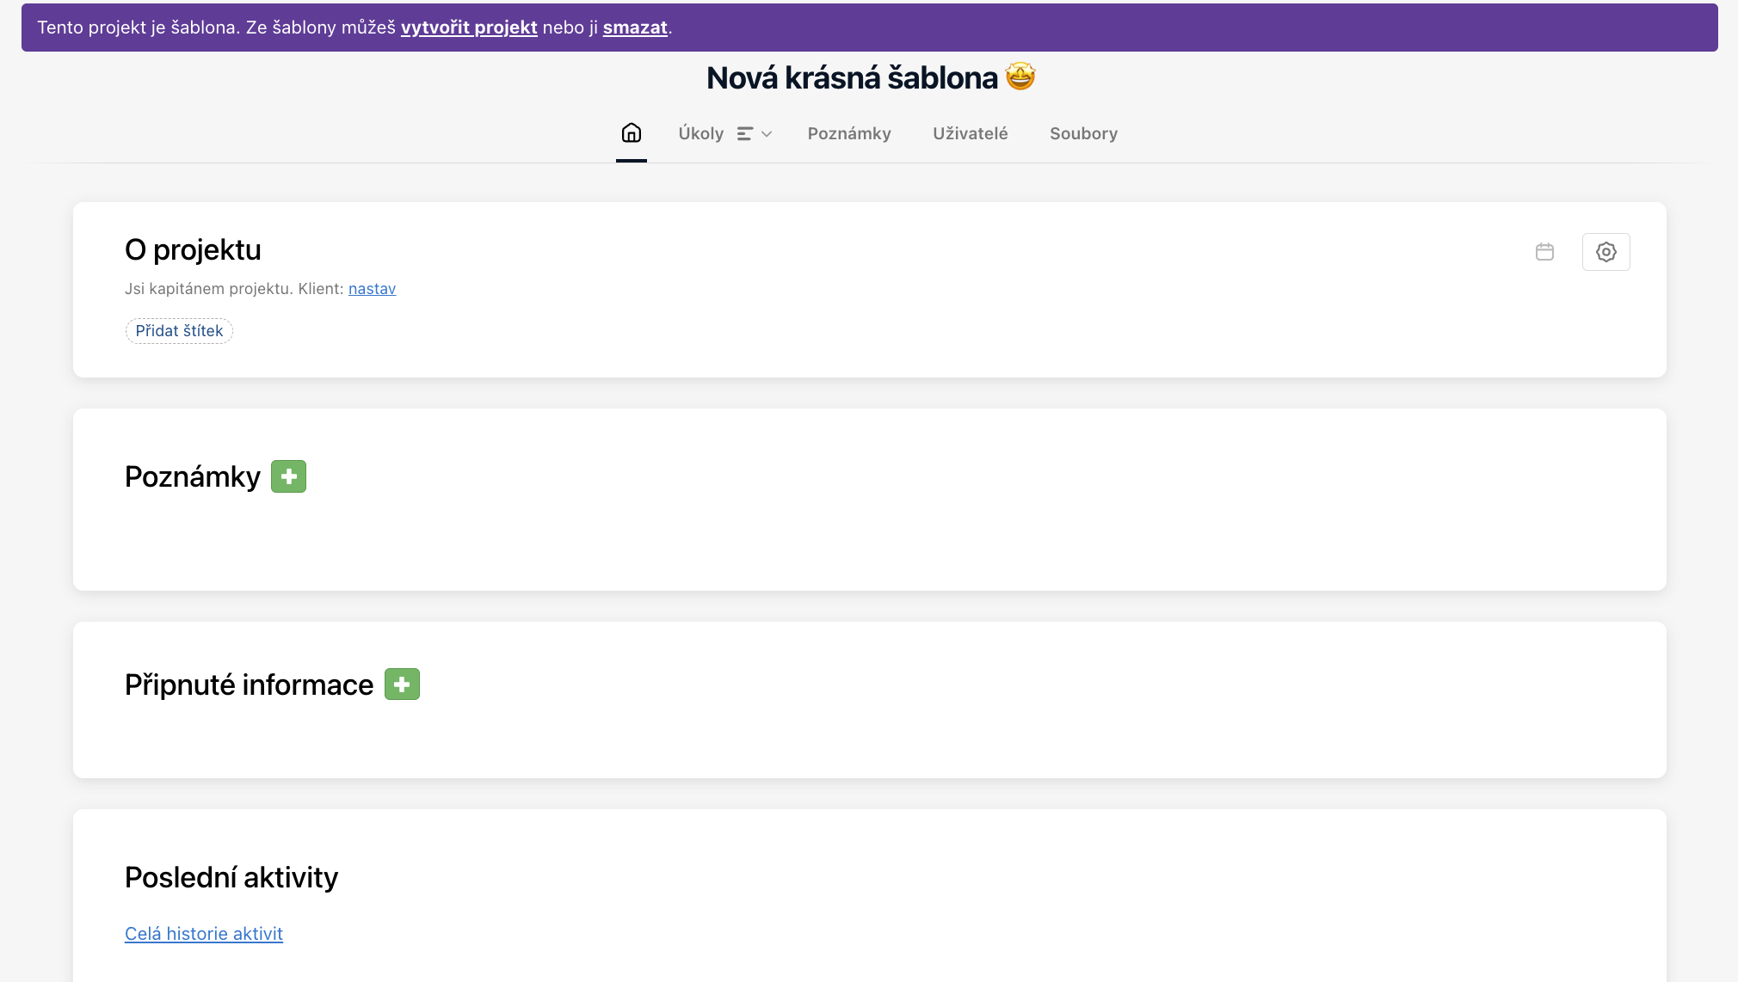Image resolution: width=1738 pixels, height=982 pixels.
Task: Click the smazat link in banner
Action: click(x=635, y=28)
